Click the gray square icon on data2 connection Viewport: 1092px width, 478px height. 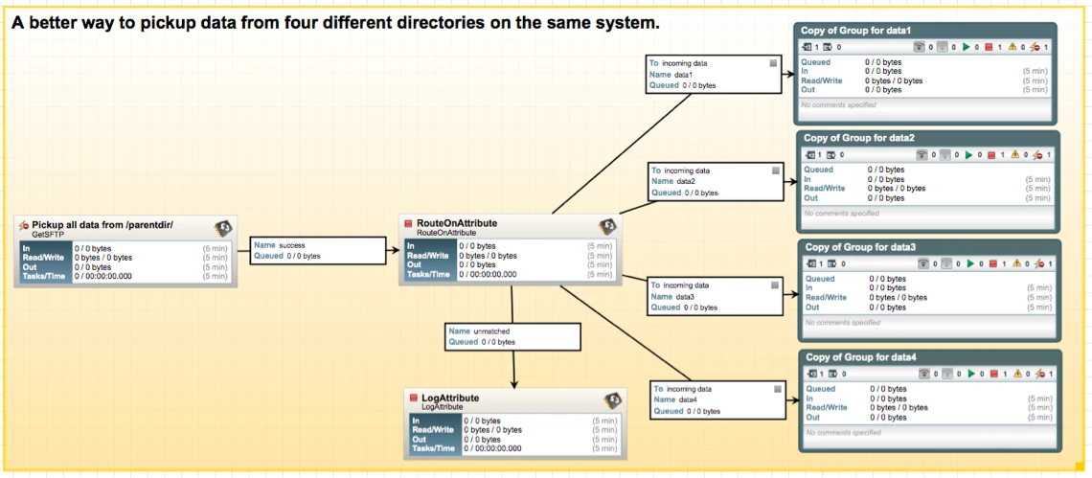tap(775, 170)
